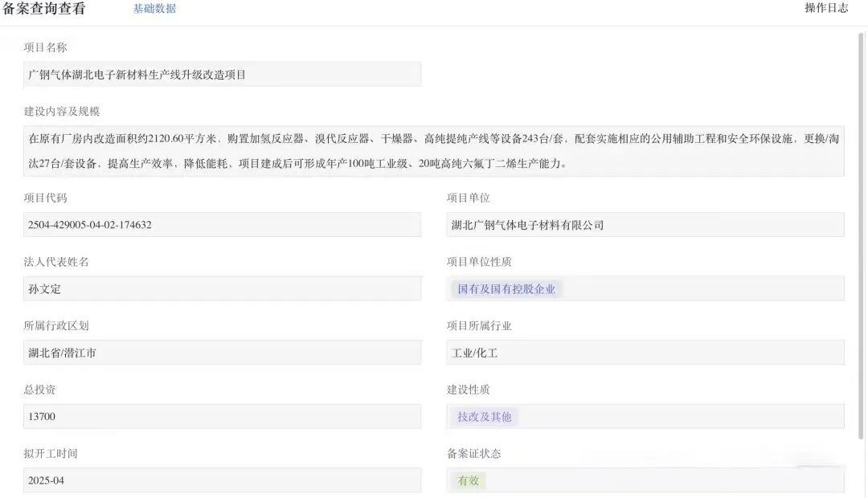Click the 项目单位 field 湖北广钢气体电子材料有限公司
The image size is (868, 498).
click(645, 225)
